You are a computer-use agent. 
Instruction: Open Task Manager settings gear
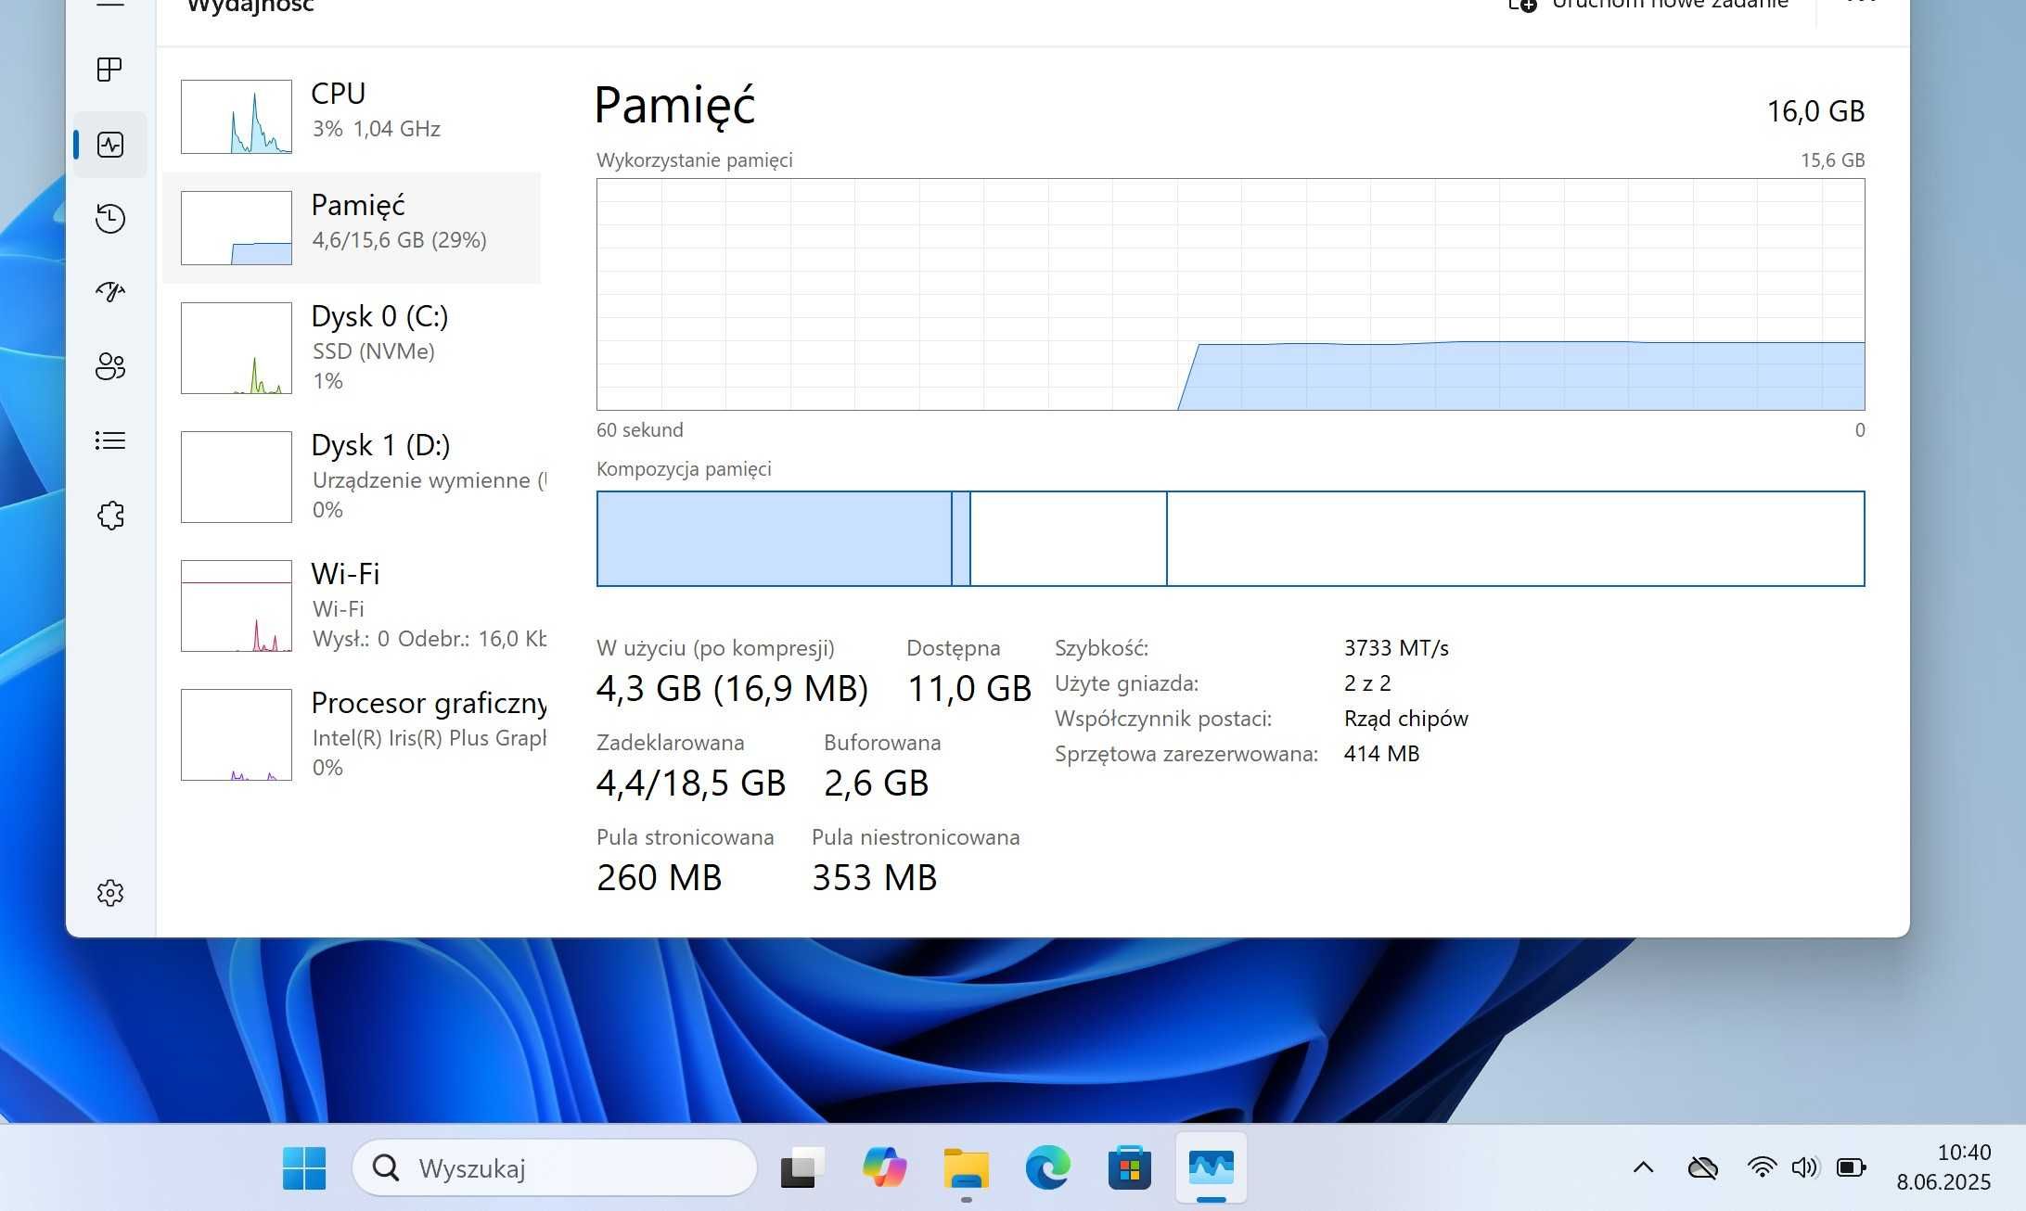109,893
